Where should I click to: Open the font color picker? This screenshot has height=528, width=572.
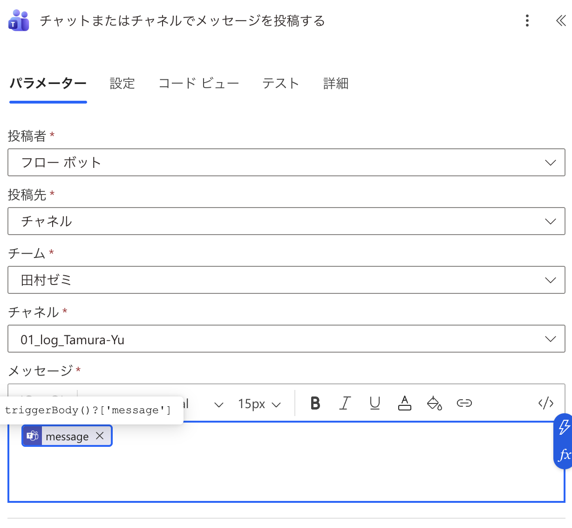click(404, 403)
